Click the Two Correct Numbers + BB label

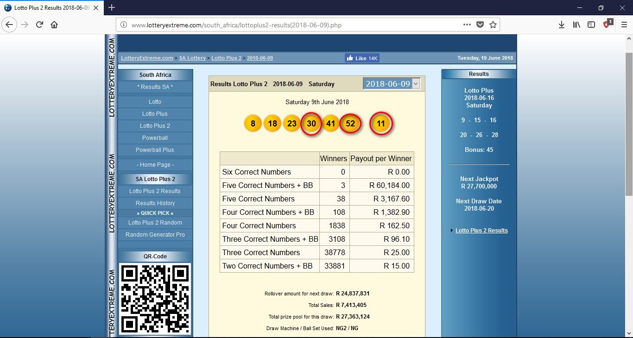[267, 266]
